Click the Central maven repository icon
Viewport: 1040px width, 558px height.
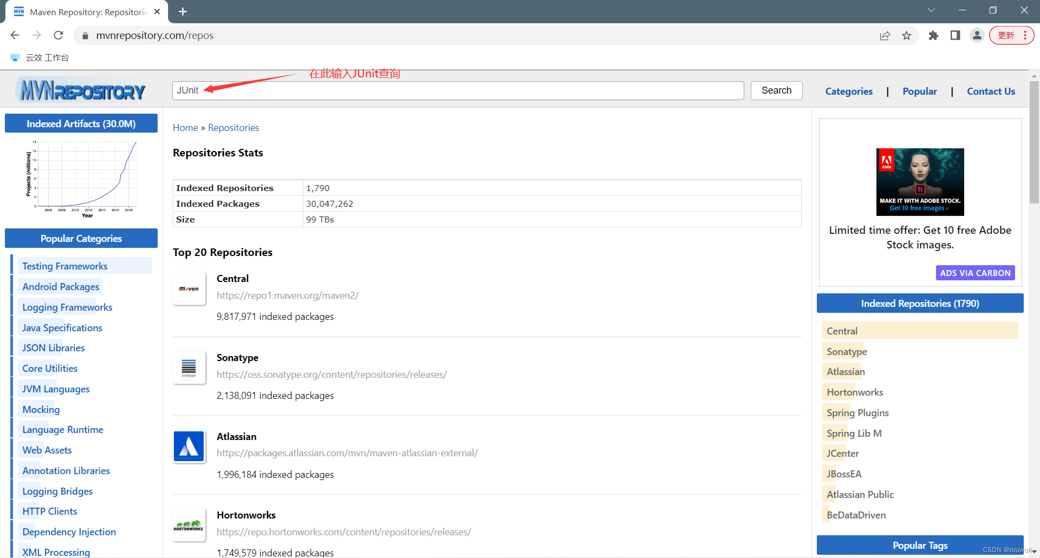pos(189,289)
